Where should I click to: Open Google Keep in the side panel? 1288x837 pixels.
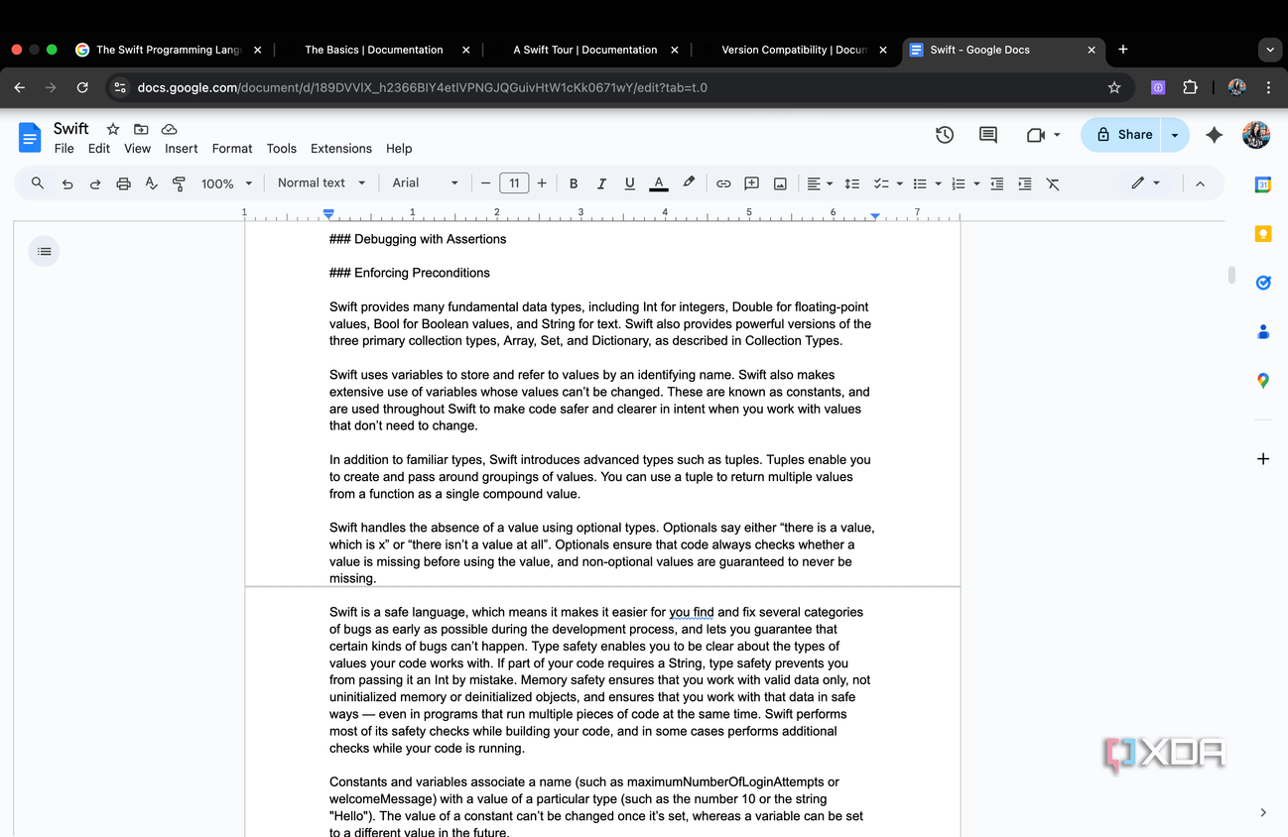coord(1263,234)
